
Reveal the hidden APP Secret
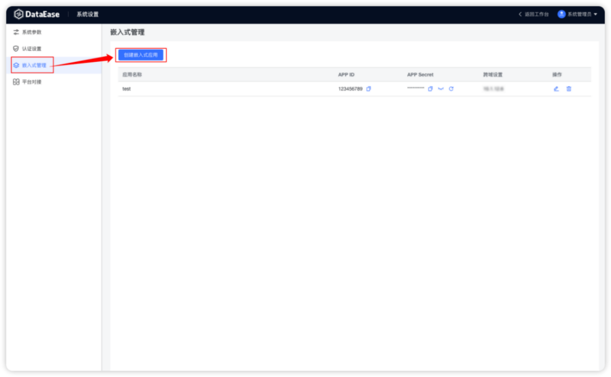pyautogui.click(x=441, y=88)
